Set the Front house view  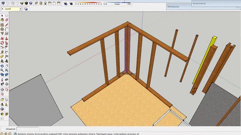point(45,3)
